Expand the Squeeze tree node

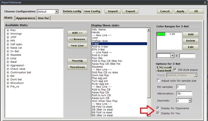(x=8, y=55)
